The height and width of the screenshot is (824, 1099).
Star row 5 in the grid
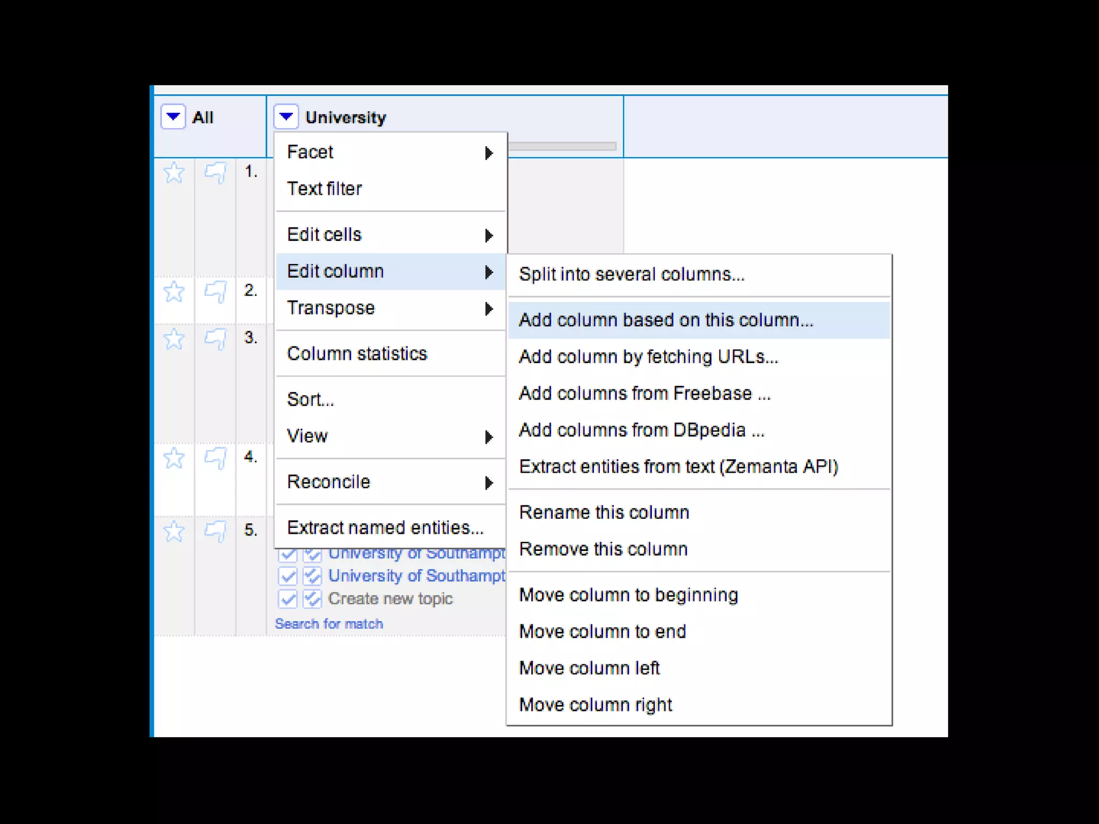click(174, 532)
